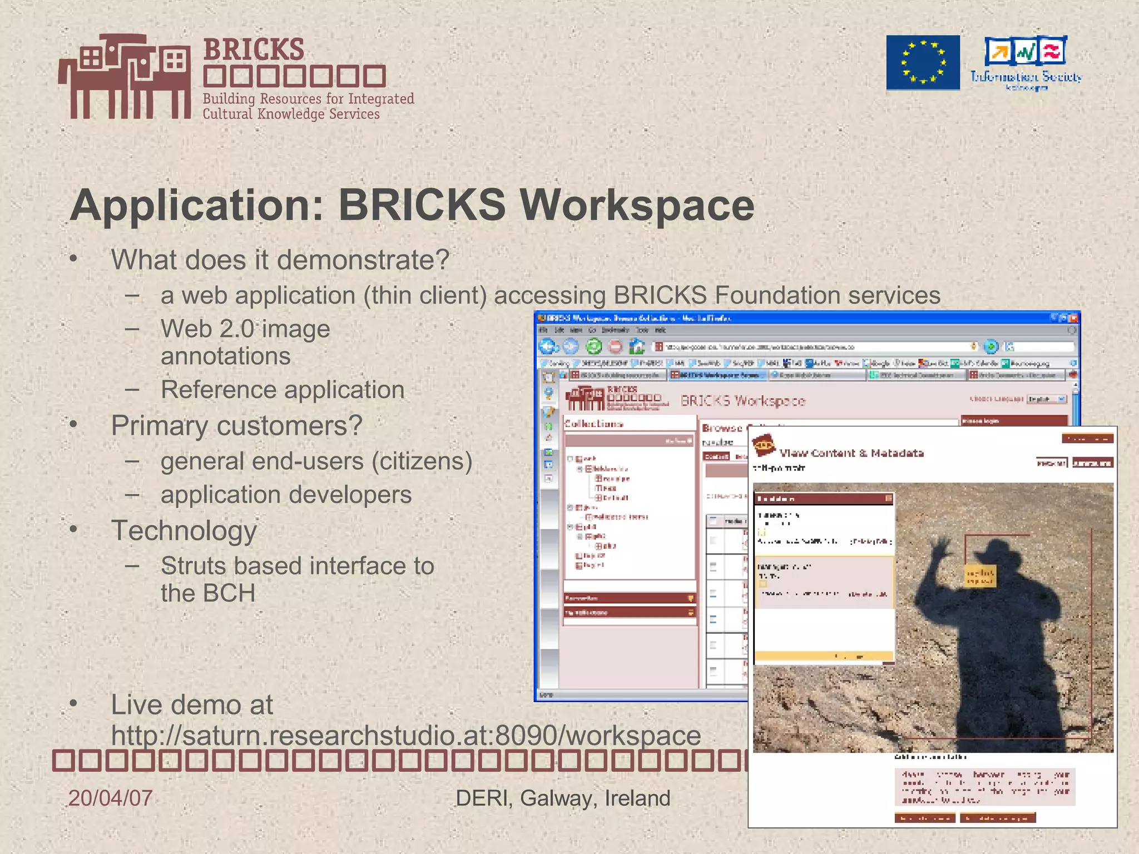
Task: Switch to the BRICKS Workspace browser tab
Action: coord(717,375)
